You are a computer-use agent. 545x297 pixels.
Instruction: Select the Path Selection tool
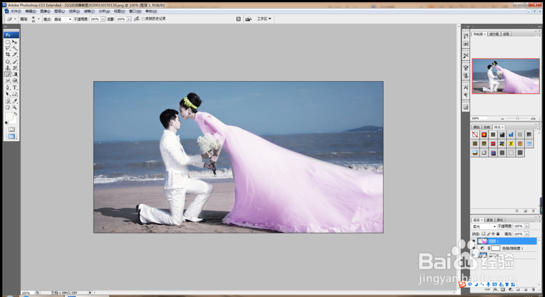pyautogui.click(x=8, y=94)
